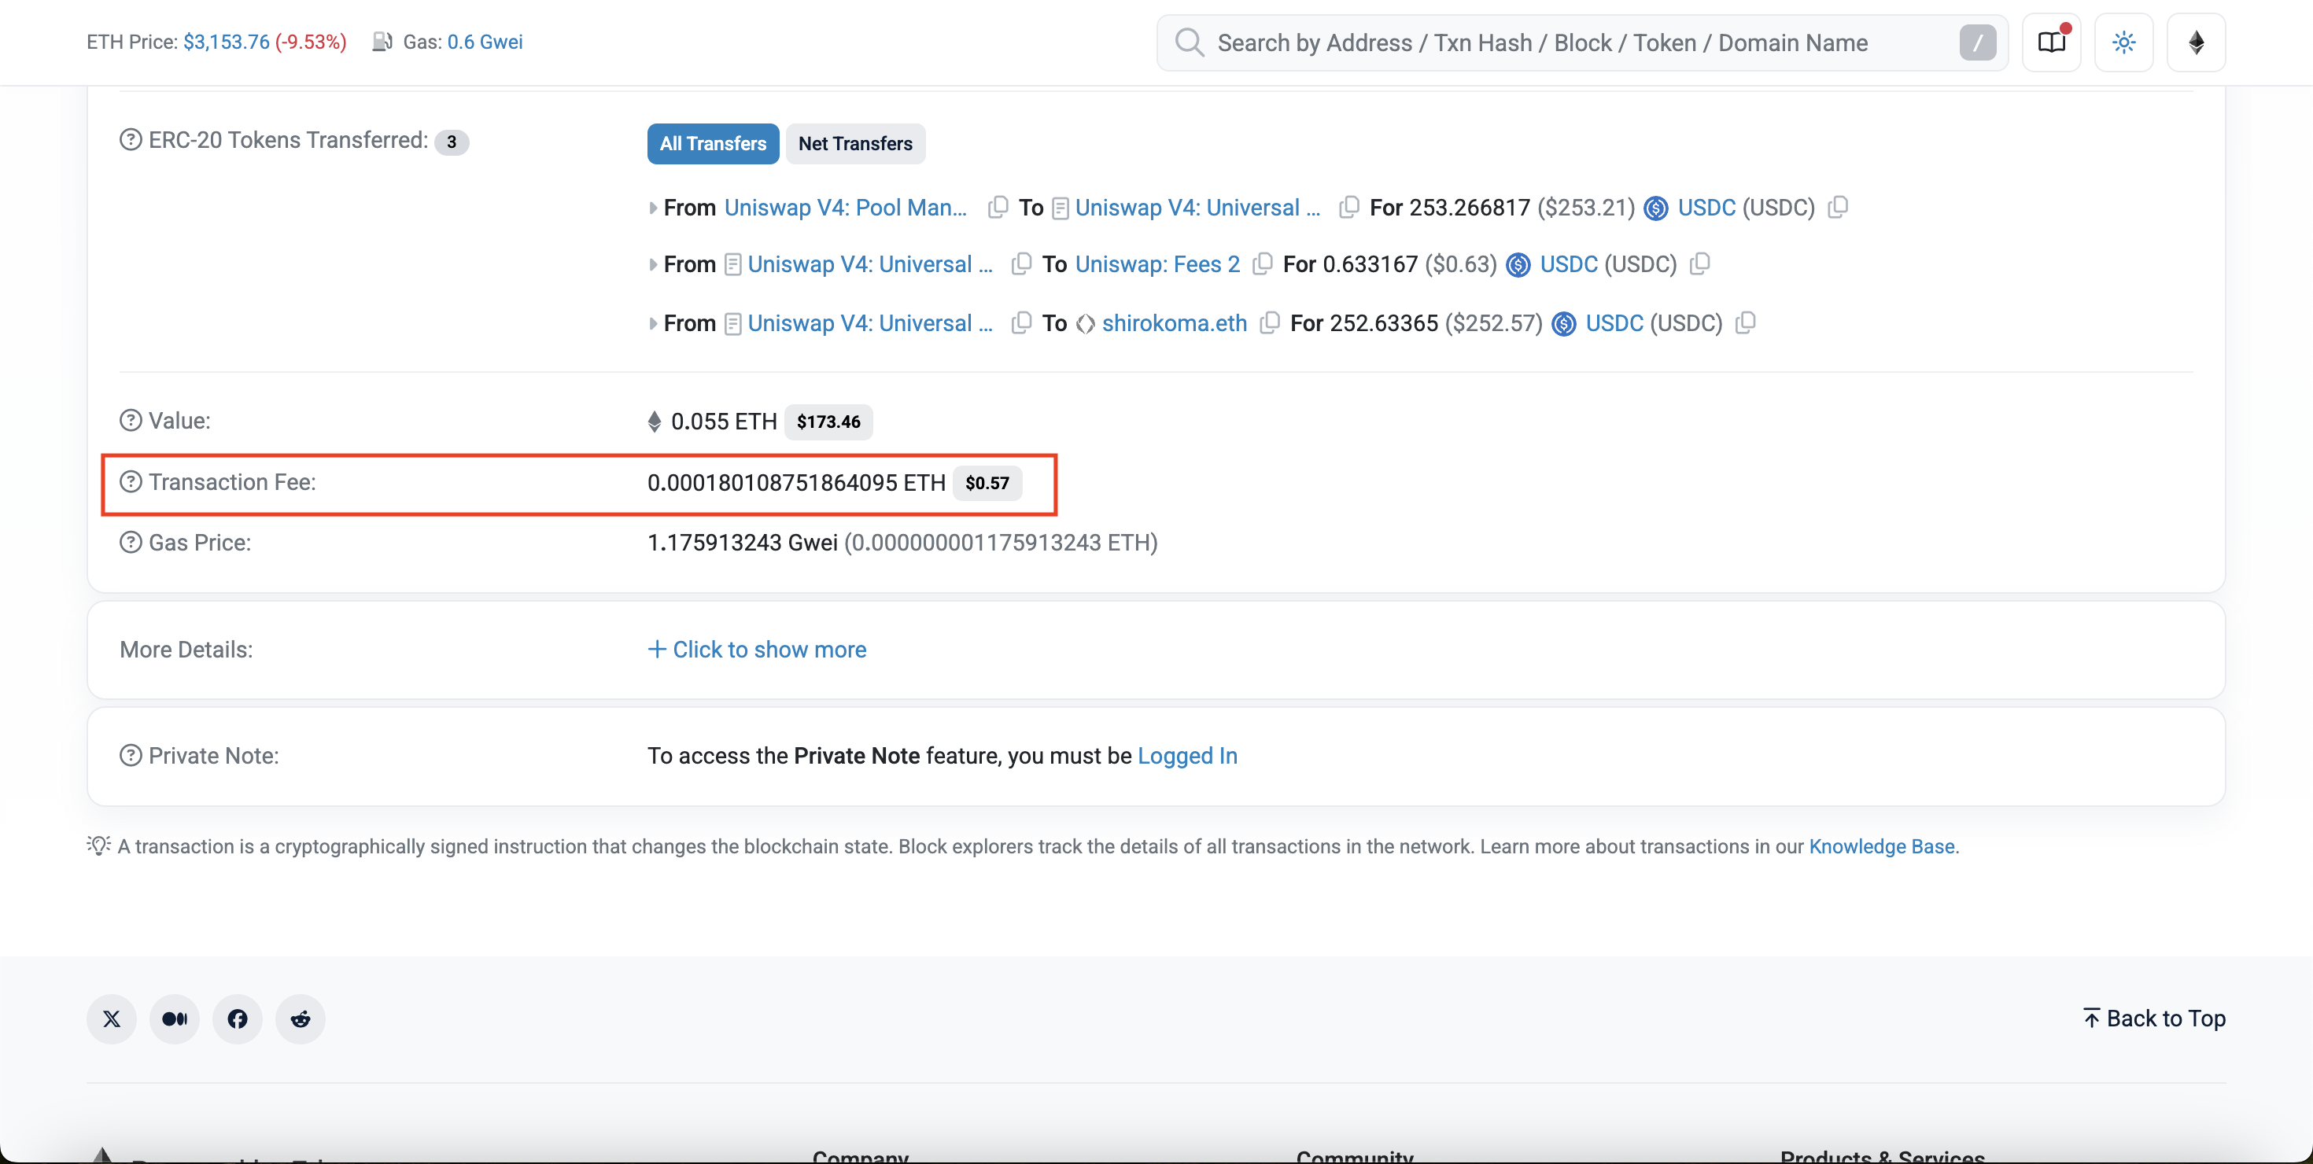This screenshot has height=1164, width=2313.
Task: Select the All Transfers tab
Action: click(713, 144)
